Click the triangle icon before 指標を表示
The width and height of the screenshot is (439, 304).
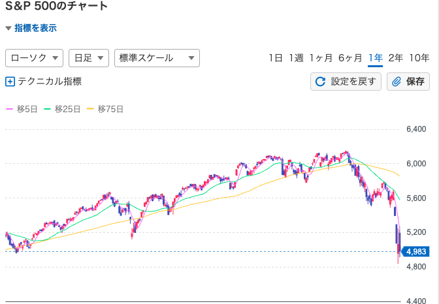(x=8, y=29)
